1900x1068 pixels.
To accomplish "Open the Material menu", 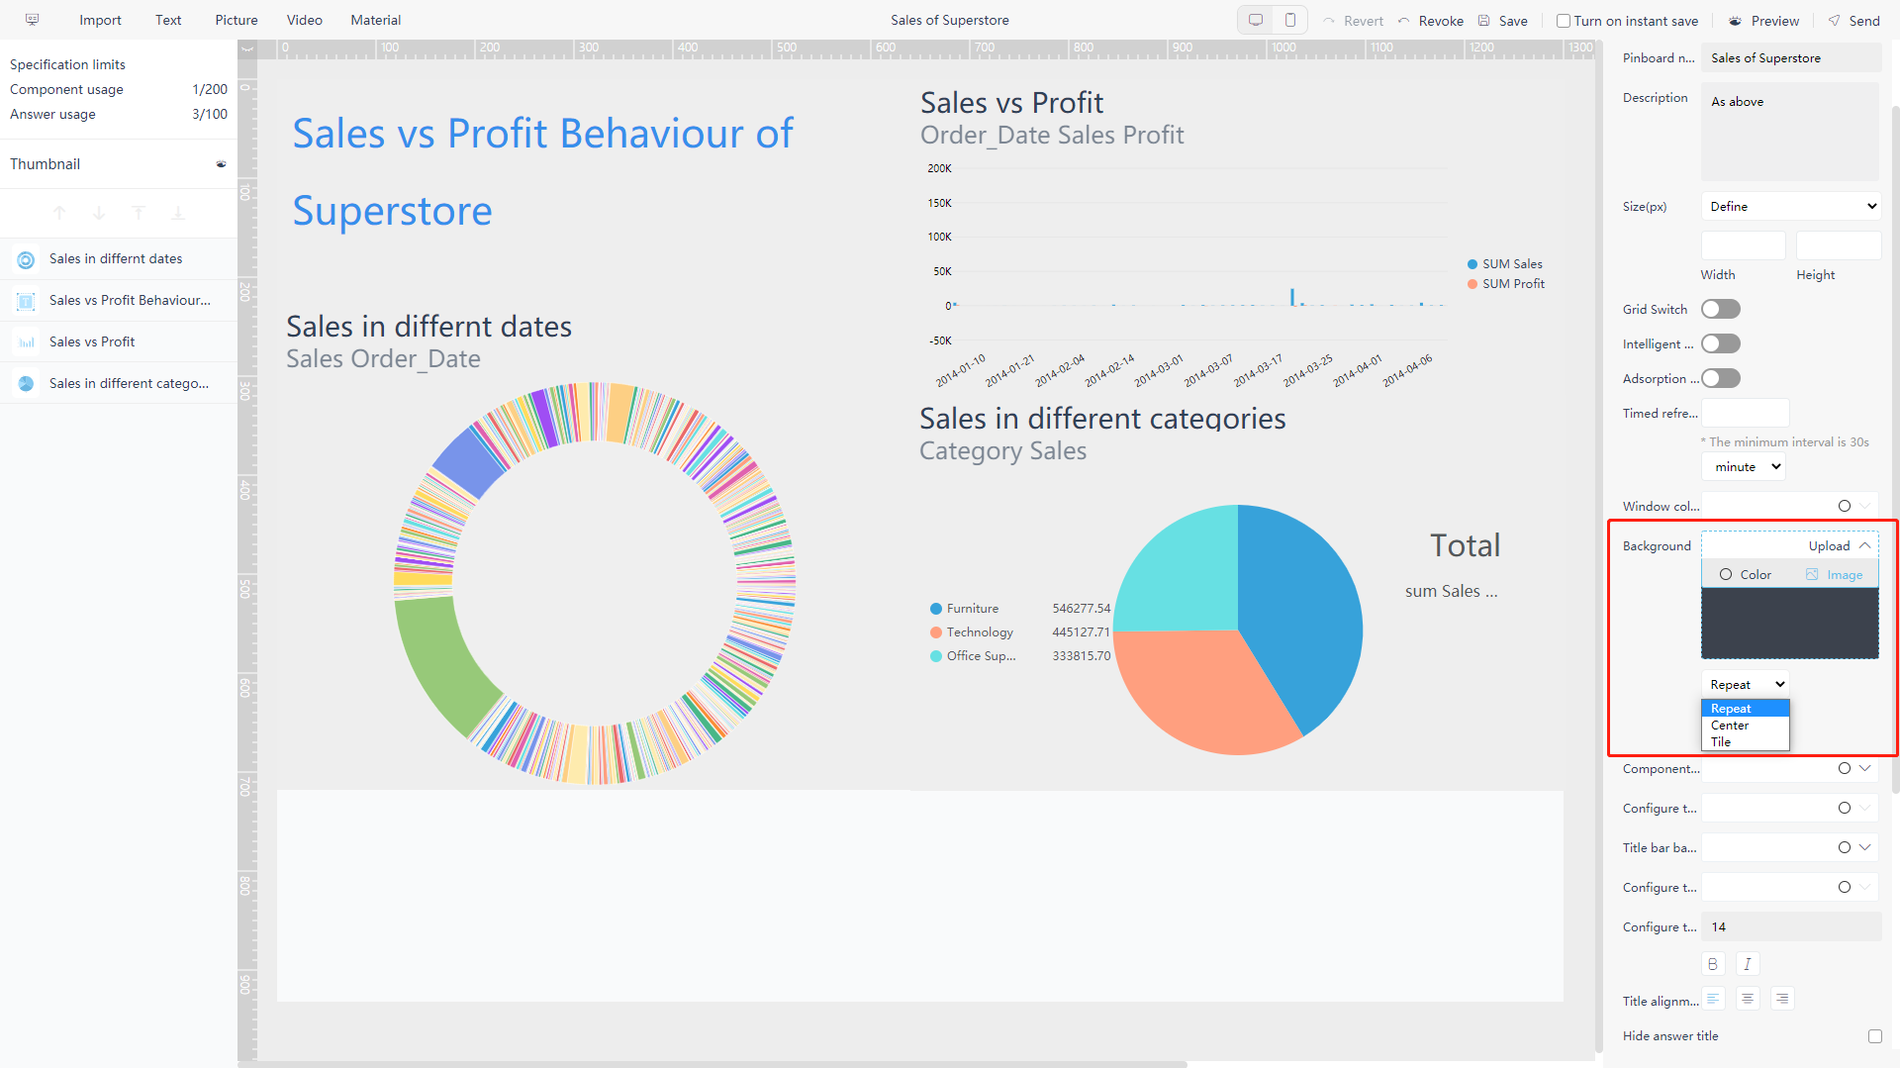I will 376,20.
